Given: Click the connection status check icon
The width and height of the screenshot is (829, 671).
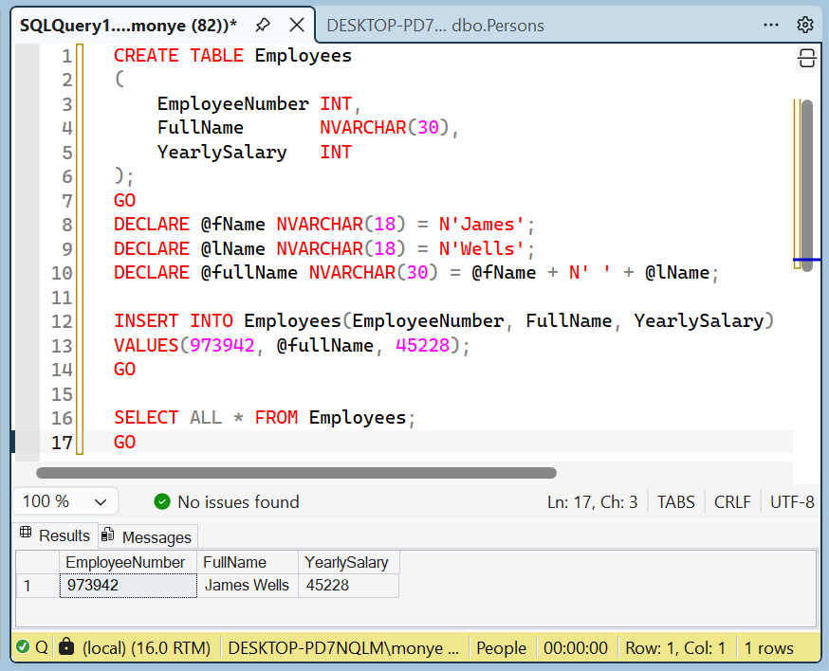Looking at the screenshot, I should click(x=23, y=646).
